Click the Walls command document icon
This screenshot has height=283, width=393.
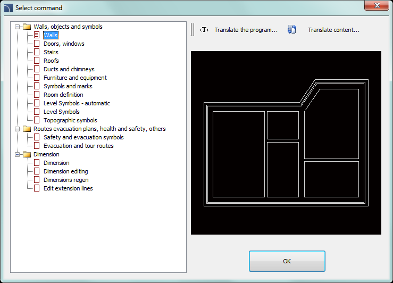tap(37, 35)
